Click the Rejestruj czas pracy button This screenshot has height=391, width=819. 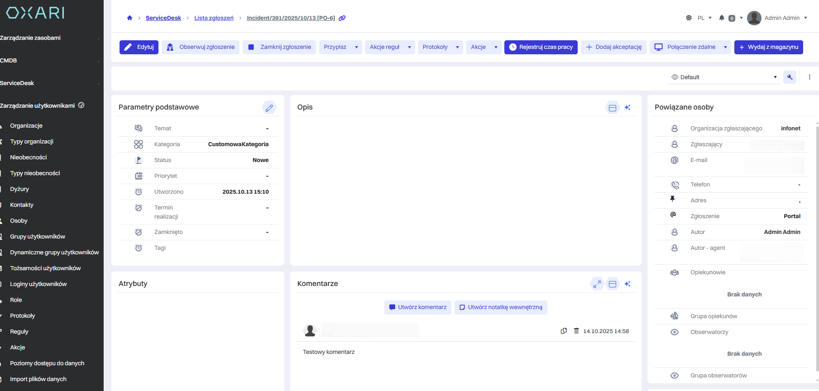pos(541,47)
